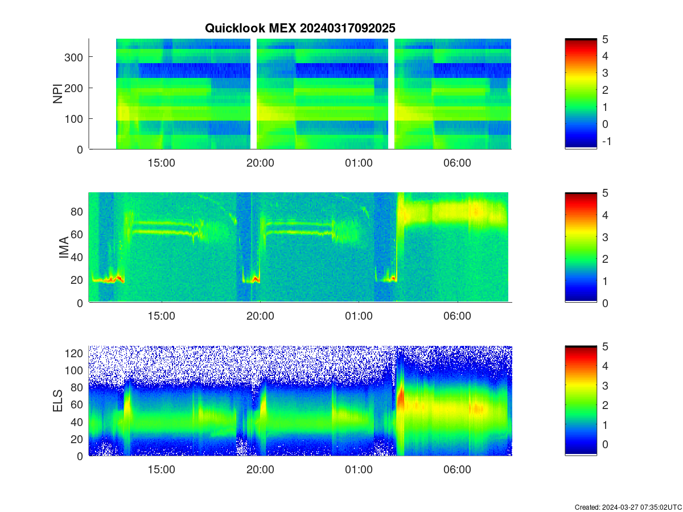Click the 300 tick on NPI axis
This screenshot has height=512, width=683.
point(75,57)
